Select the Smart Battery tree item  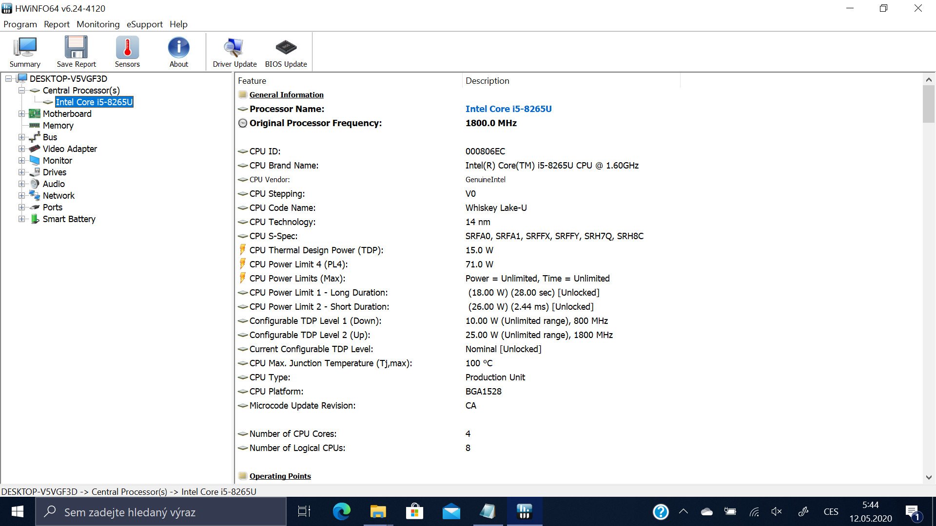pos(69,219)
